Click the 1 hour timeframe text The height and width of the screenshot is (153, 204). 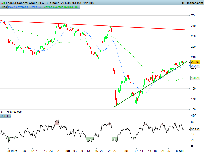(x=54, y=3)
